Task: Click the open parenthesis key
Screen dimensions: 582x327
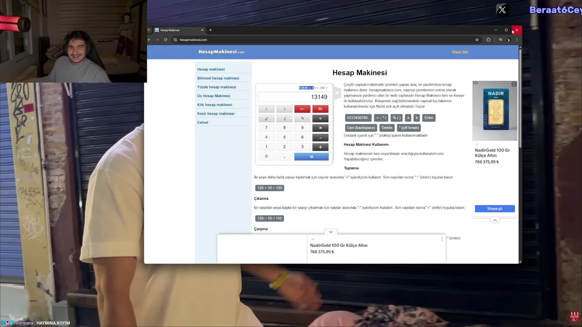Action: click(x=266, y=109)
